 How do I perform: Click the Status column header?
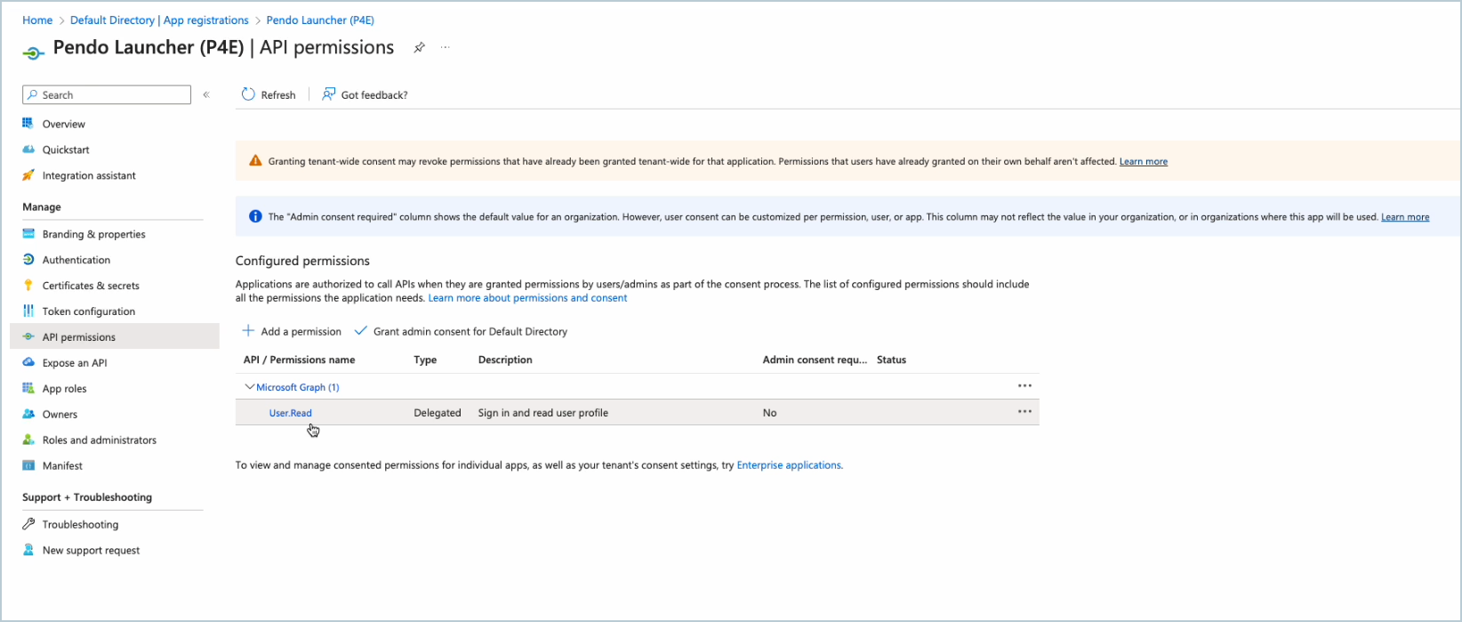pos(891,359)
